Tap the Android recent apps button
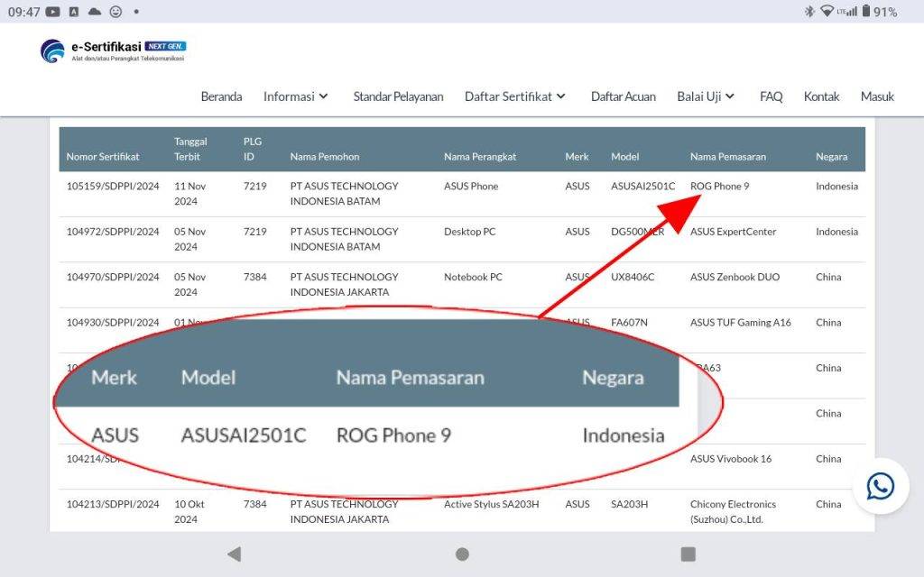Screen dimensions: 924x577 [x=688, y=554]
